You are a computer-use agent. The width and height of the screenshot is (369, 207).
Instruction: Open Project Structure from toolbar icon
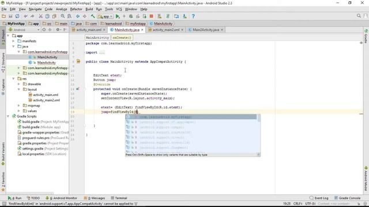(x=176, y=16)
